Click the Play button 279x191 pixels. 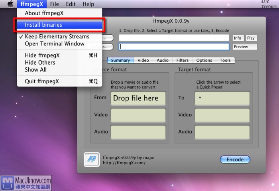click(x=251, y=38)
